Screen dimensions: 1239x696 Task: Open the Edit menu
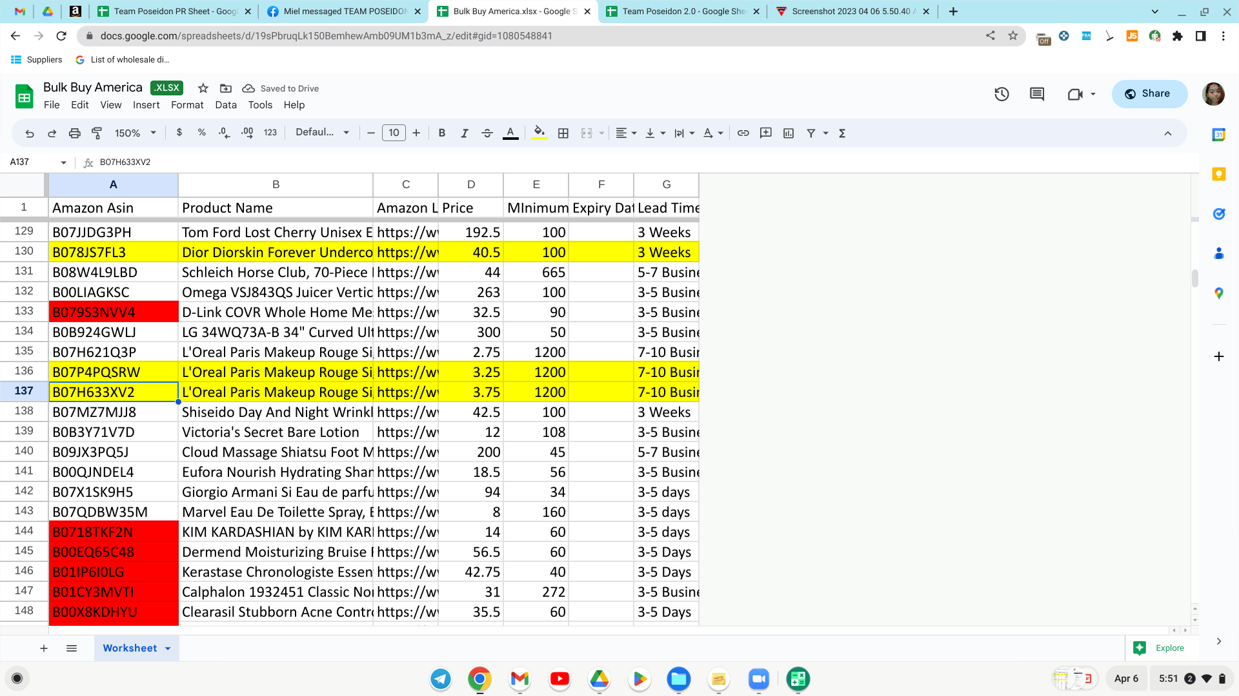[80, 105]
